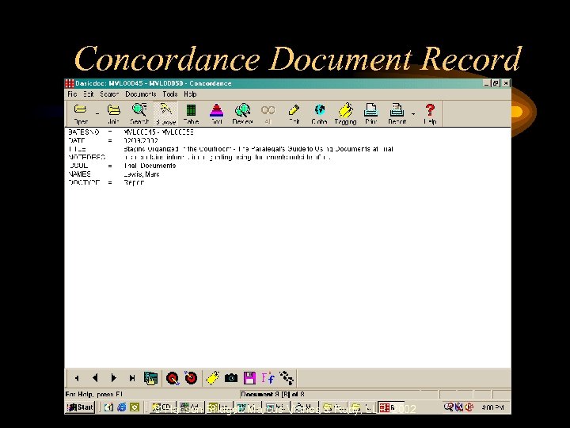Screen dimensions: 570x428
Task: Open the Documents menu
Action: pos(141,94)
